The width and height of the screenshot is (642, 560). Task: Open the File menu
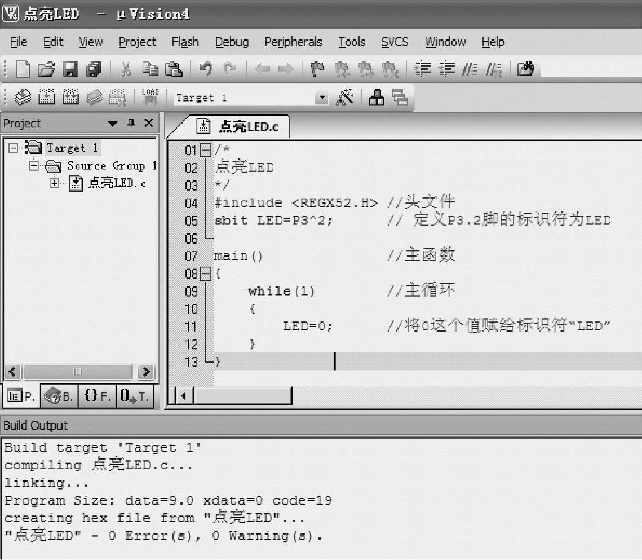(19, 42)
